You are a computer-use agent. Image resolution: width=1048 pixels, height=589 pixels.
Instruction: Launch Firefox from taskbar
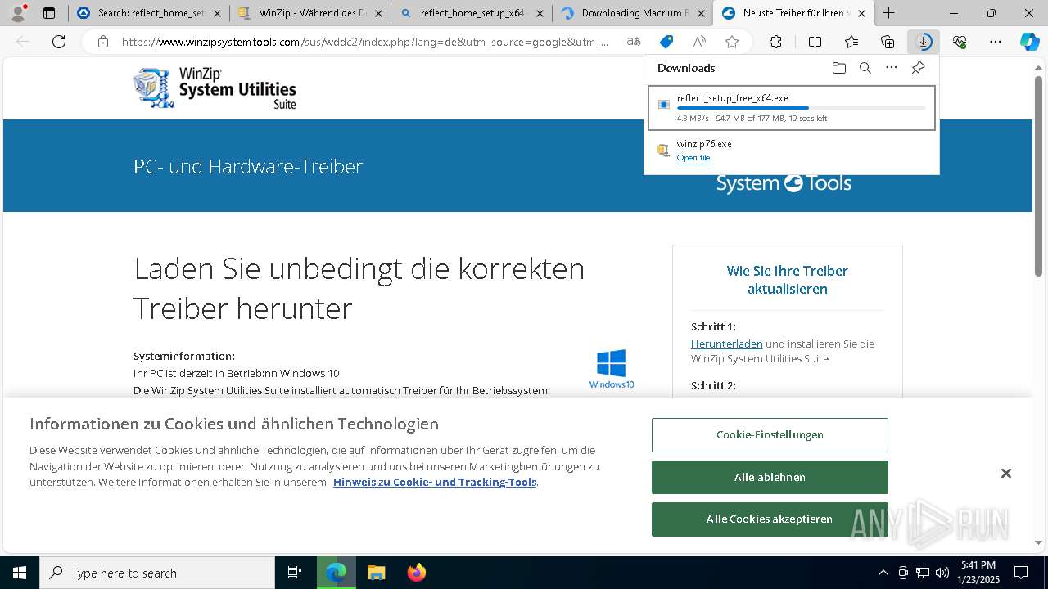[416, 573]
